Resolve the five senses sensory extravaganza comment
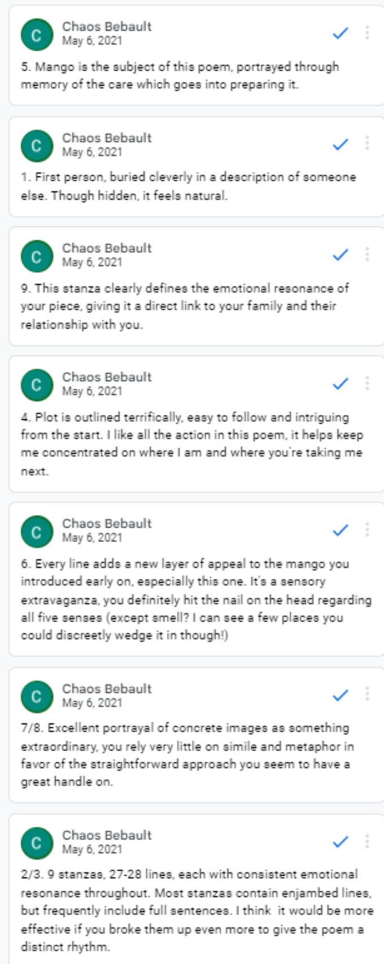Viewport: 384px width, 964px height. [339, 530]
